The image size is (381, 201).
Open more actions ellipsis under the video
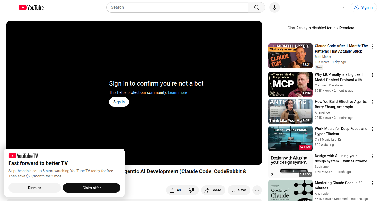pos(257,190)
